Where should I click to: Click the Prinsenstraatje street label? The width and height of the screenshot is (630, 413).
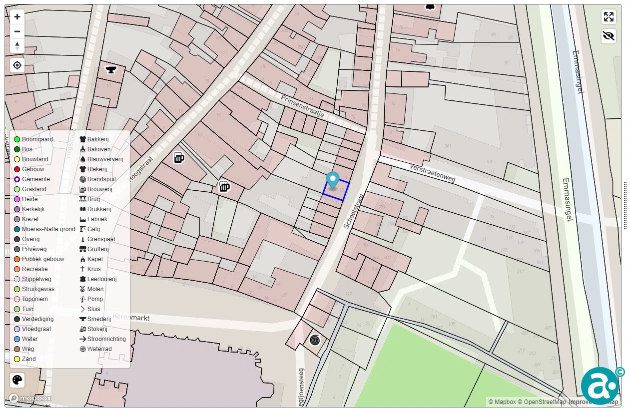(302, 106)
